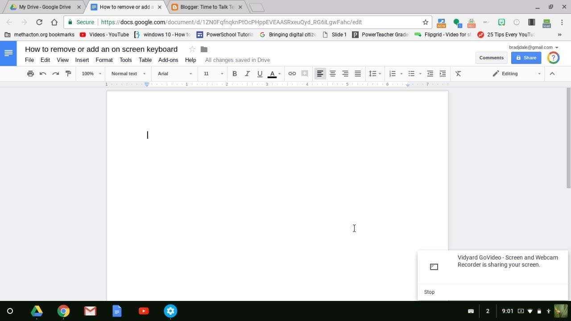571x321 pixels.
Task: Redo the last action
Action: click(55, 74)
